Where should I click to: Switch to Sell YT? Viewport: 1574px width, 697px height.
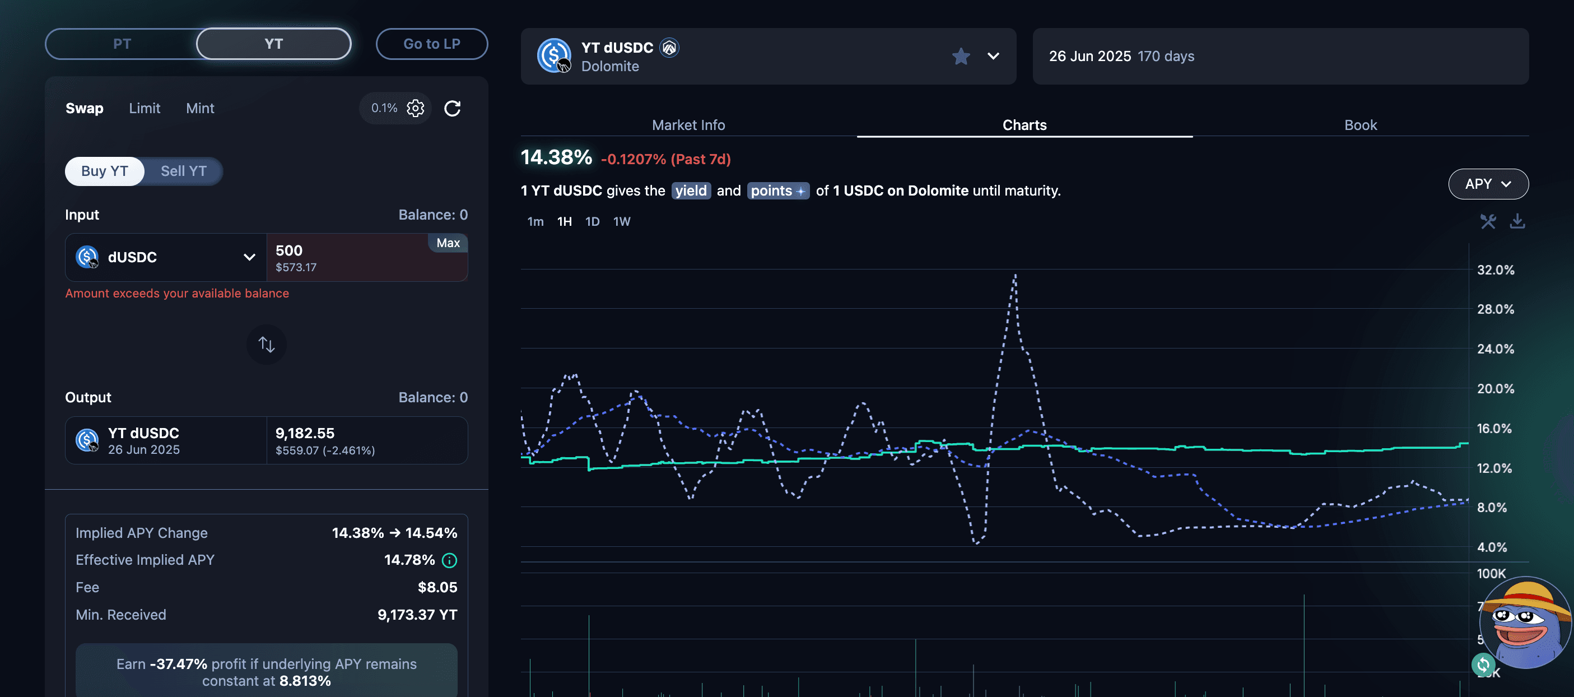tap(183, 171)
